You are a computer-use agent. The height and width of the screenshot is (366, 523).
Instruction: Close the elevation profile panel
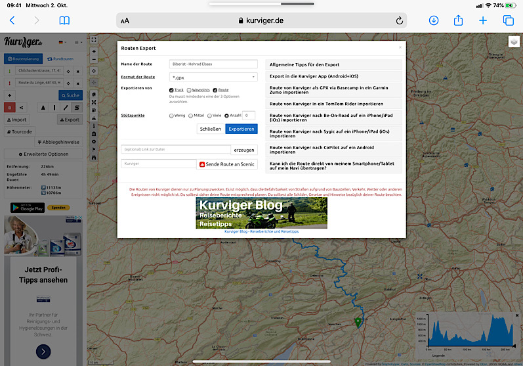pyautogui.click(x=517, y=315)
